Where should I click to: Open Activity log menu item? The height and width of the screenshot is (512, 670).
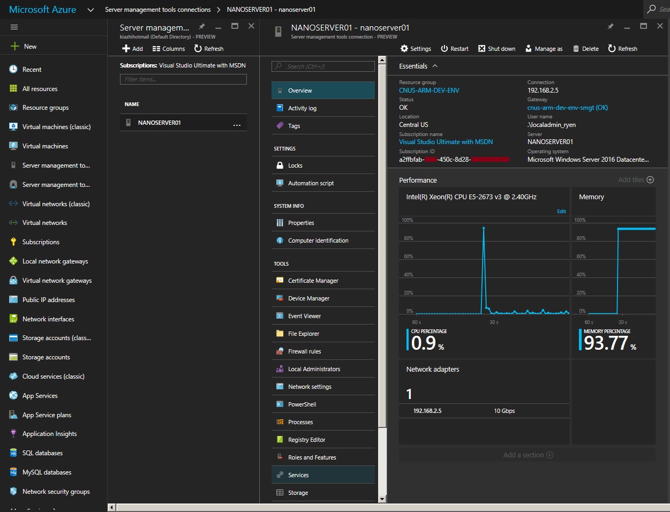[x=323, y=108]
